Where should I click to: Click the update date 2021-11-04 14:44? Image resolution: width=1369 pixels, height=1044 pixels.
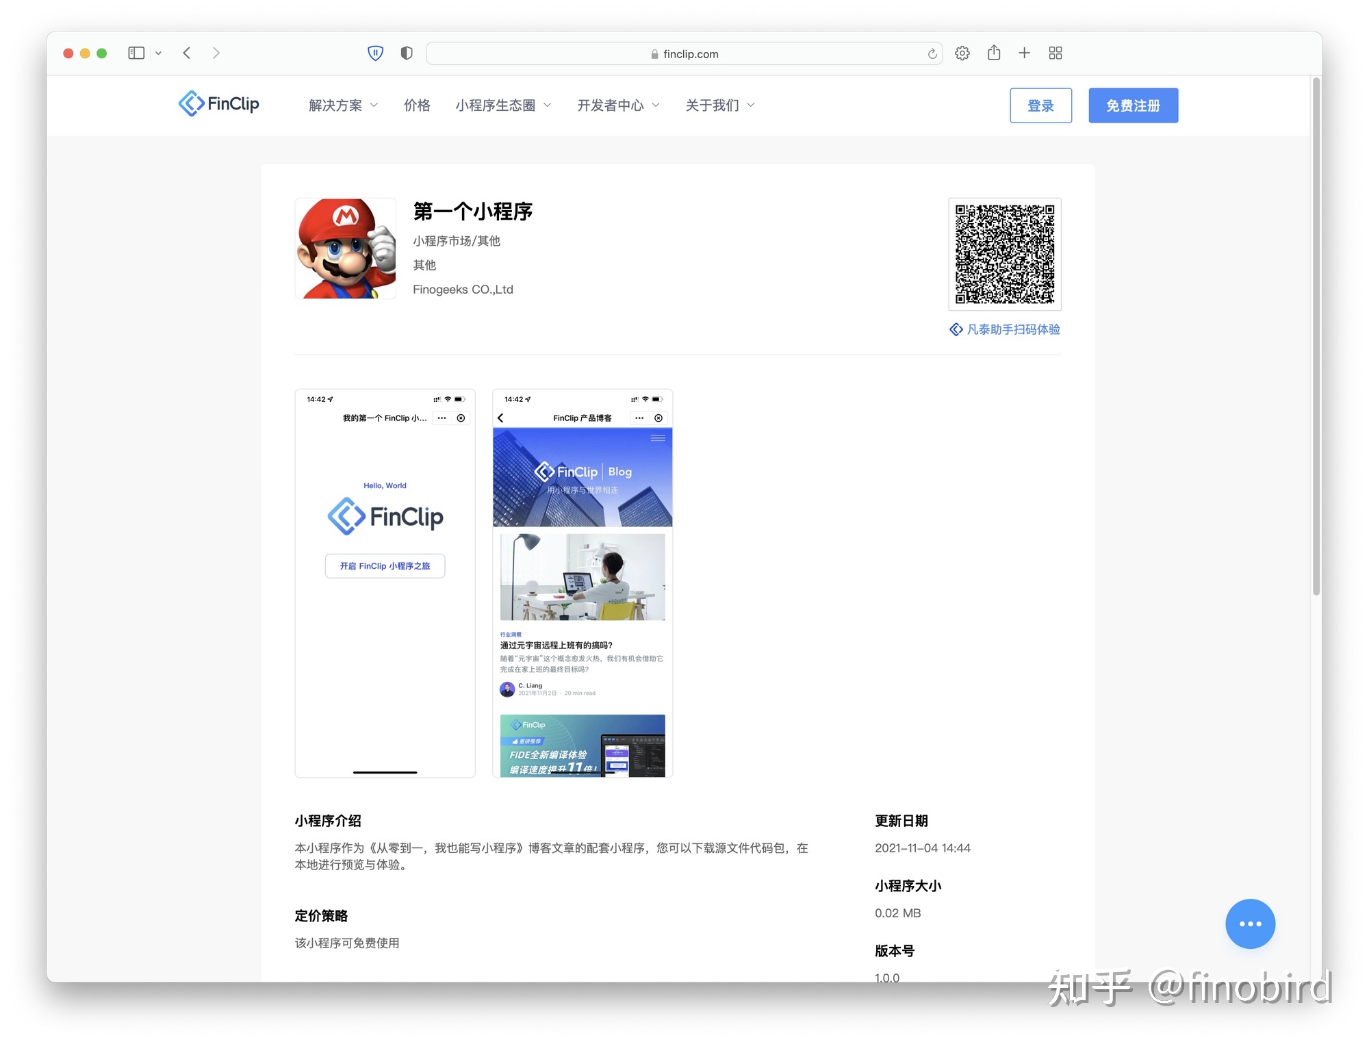pyautogui.click(x=922, y=848)
